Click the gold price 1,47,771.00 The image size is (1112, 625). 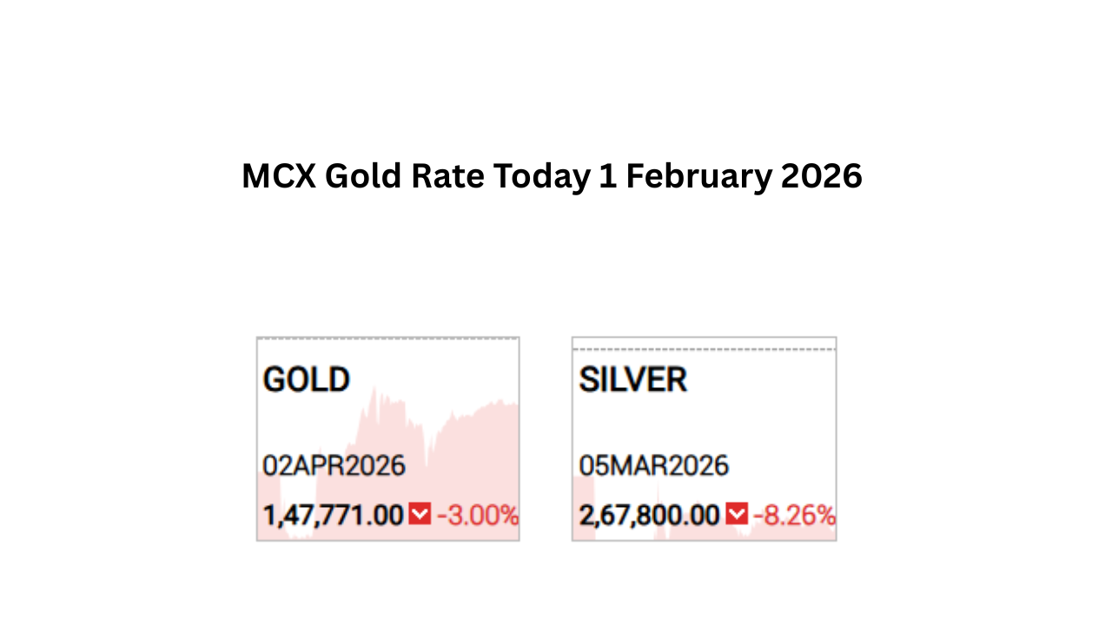(333, 516)
